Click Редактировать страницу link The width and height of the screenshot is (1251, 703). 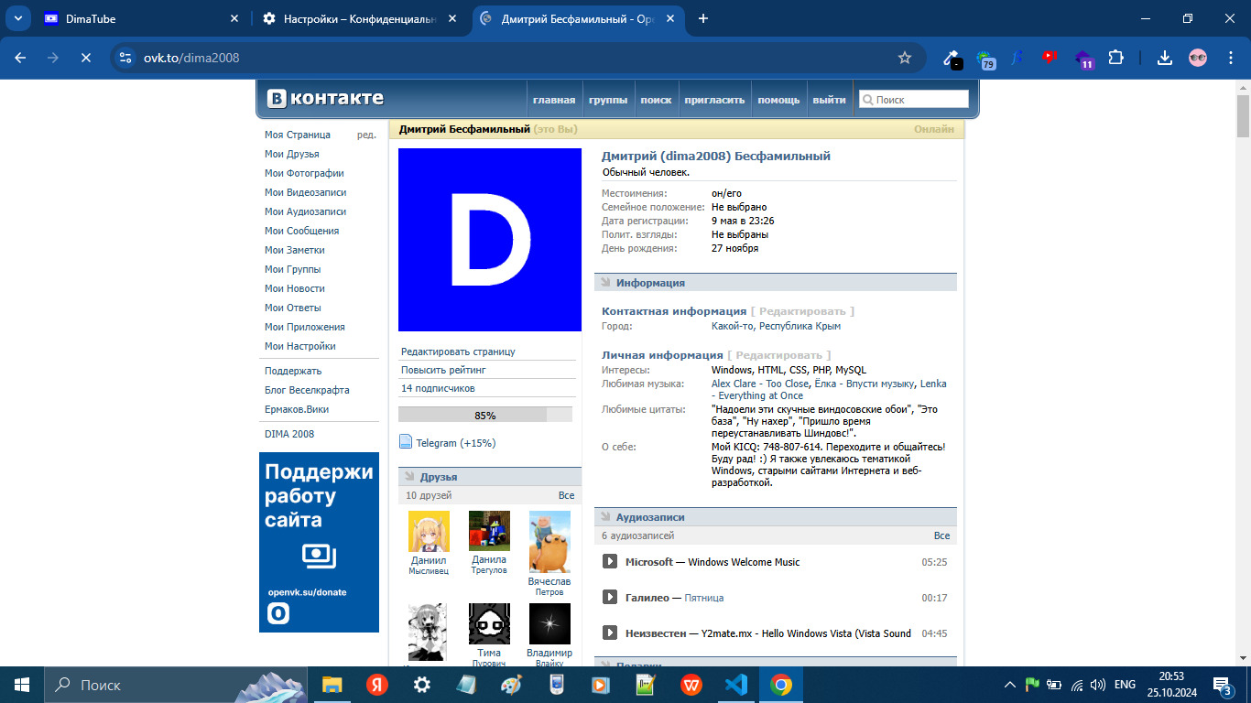(x=458, y=351)
